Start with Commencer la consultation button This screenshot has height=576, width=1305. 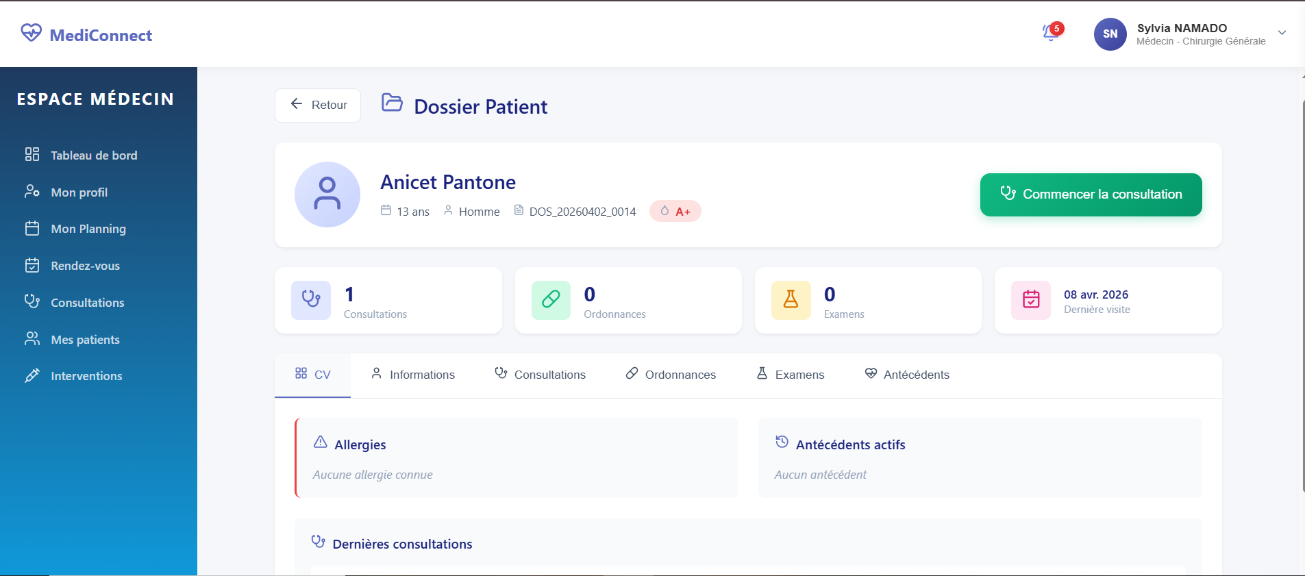click(1091, 195)
